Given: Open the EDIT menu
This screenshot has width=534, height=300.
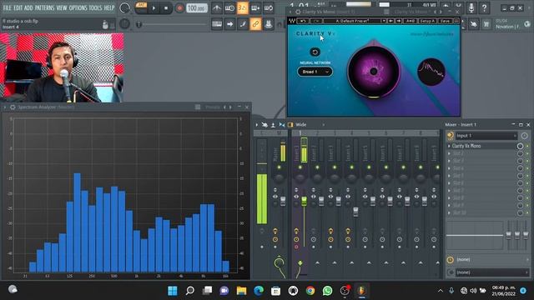Looking at the screenshot, I should click(18, 7).
